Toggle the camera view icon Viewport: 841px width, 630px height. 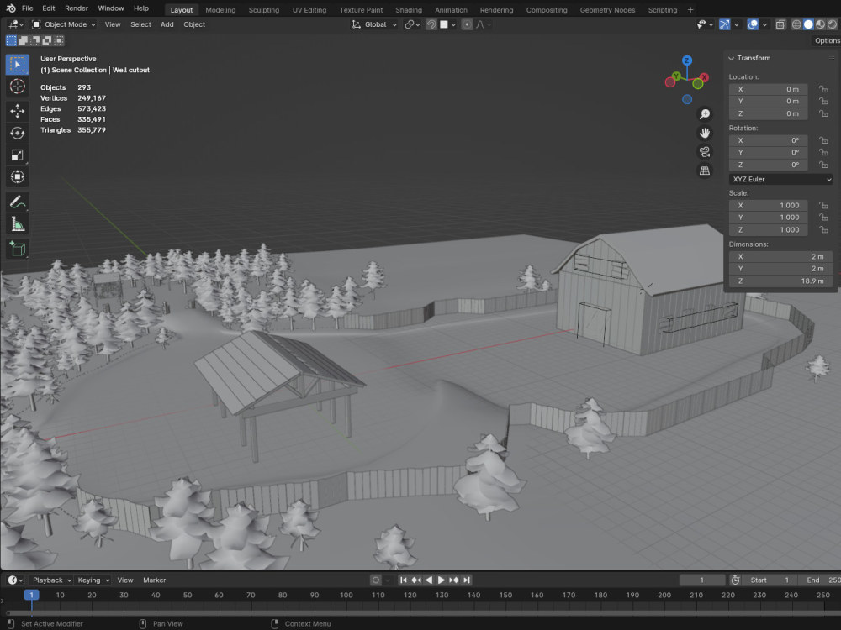pyautogui.click(x=704, y=151)
